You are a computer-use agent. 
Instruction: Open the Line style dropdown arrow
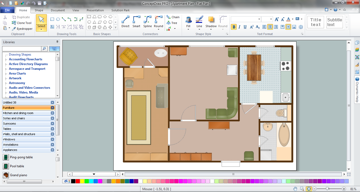(x=199, y=29)
